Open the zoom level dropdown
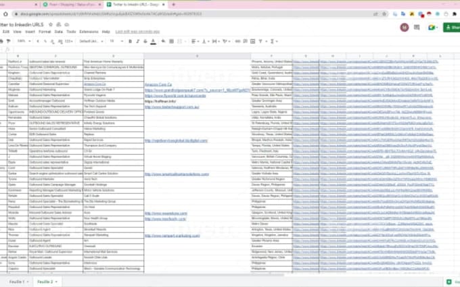Image resolution: width=460 pixels, height=287 pixels. click(x=24, y=41)
